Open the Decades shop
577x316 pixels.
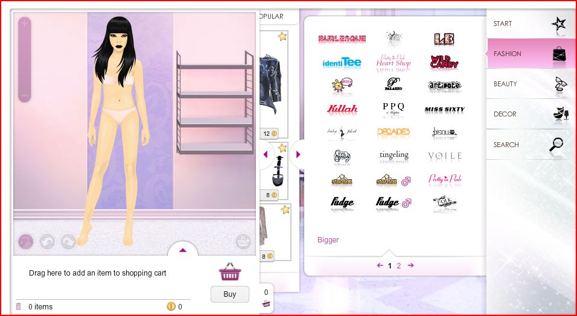394,132
